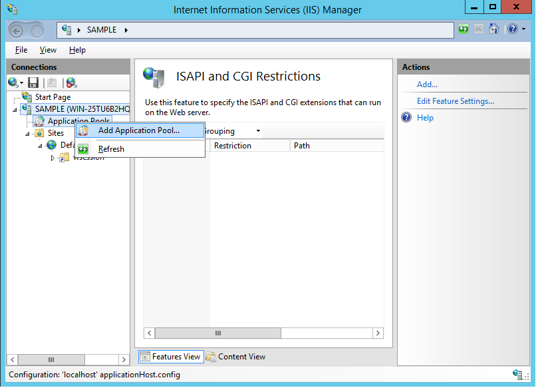Click the Up folder icon in Connections toolbar
This screenshot has height=388, width=536.
pos(52,83)
